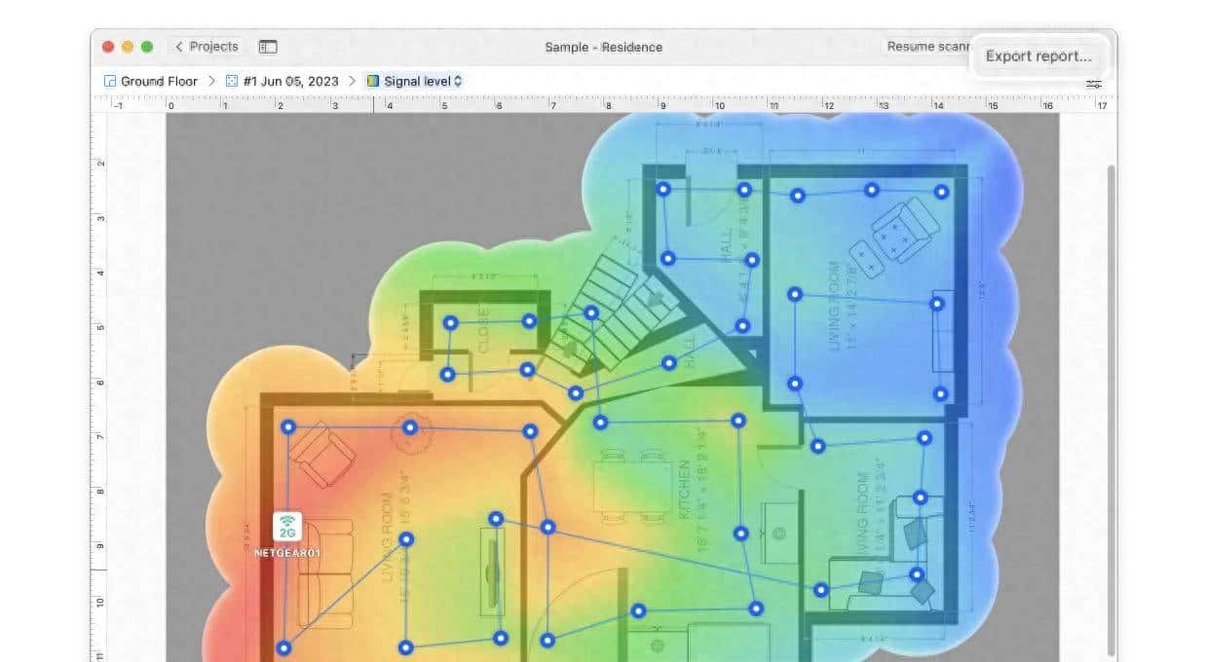Select the NETGEAR01 2G access point icon
Viewport: 1208px width, 662px height.
(x=287, y=527)
